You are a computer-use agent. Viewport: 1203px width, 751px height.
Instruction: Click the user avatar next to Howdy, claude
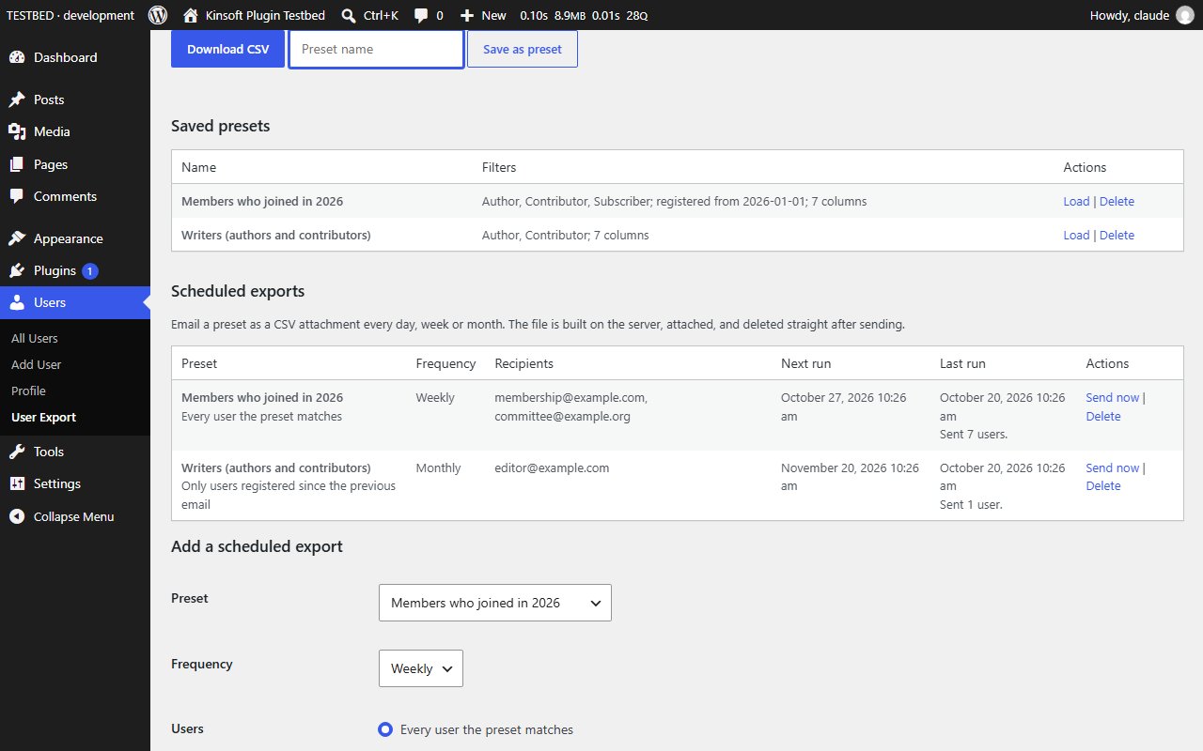pos(1184,15)
